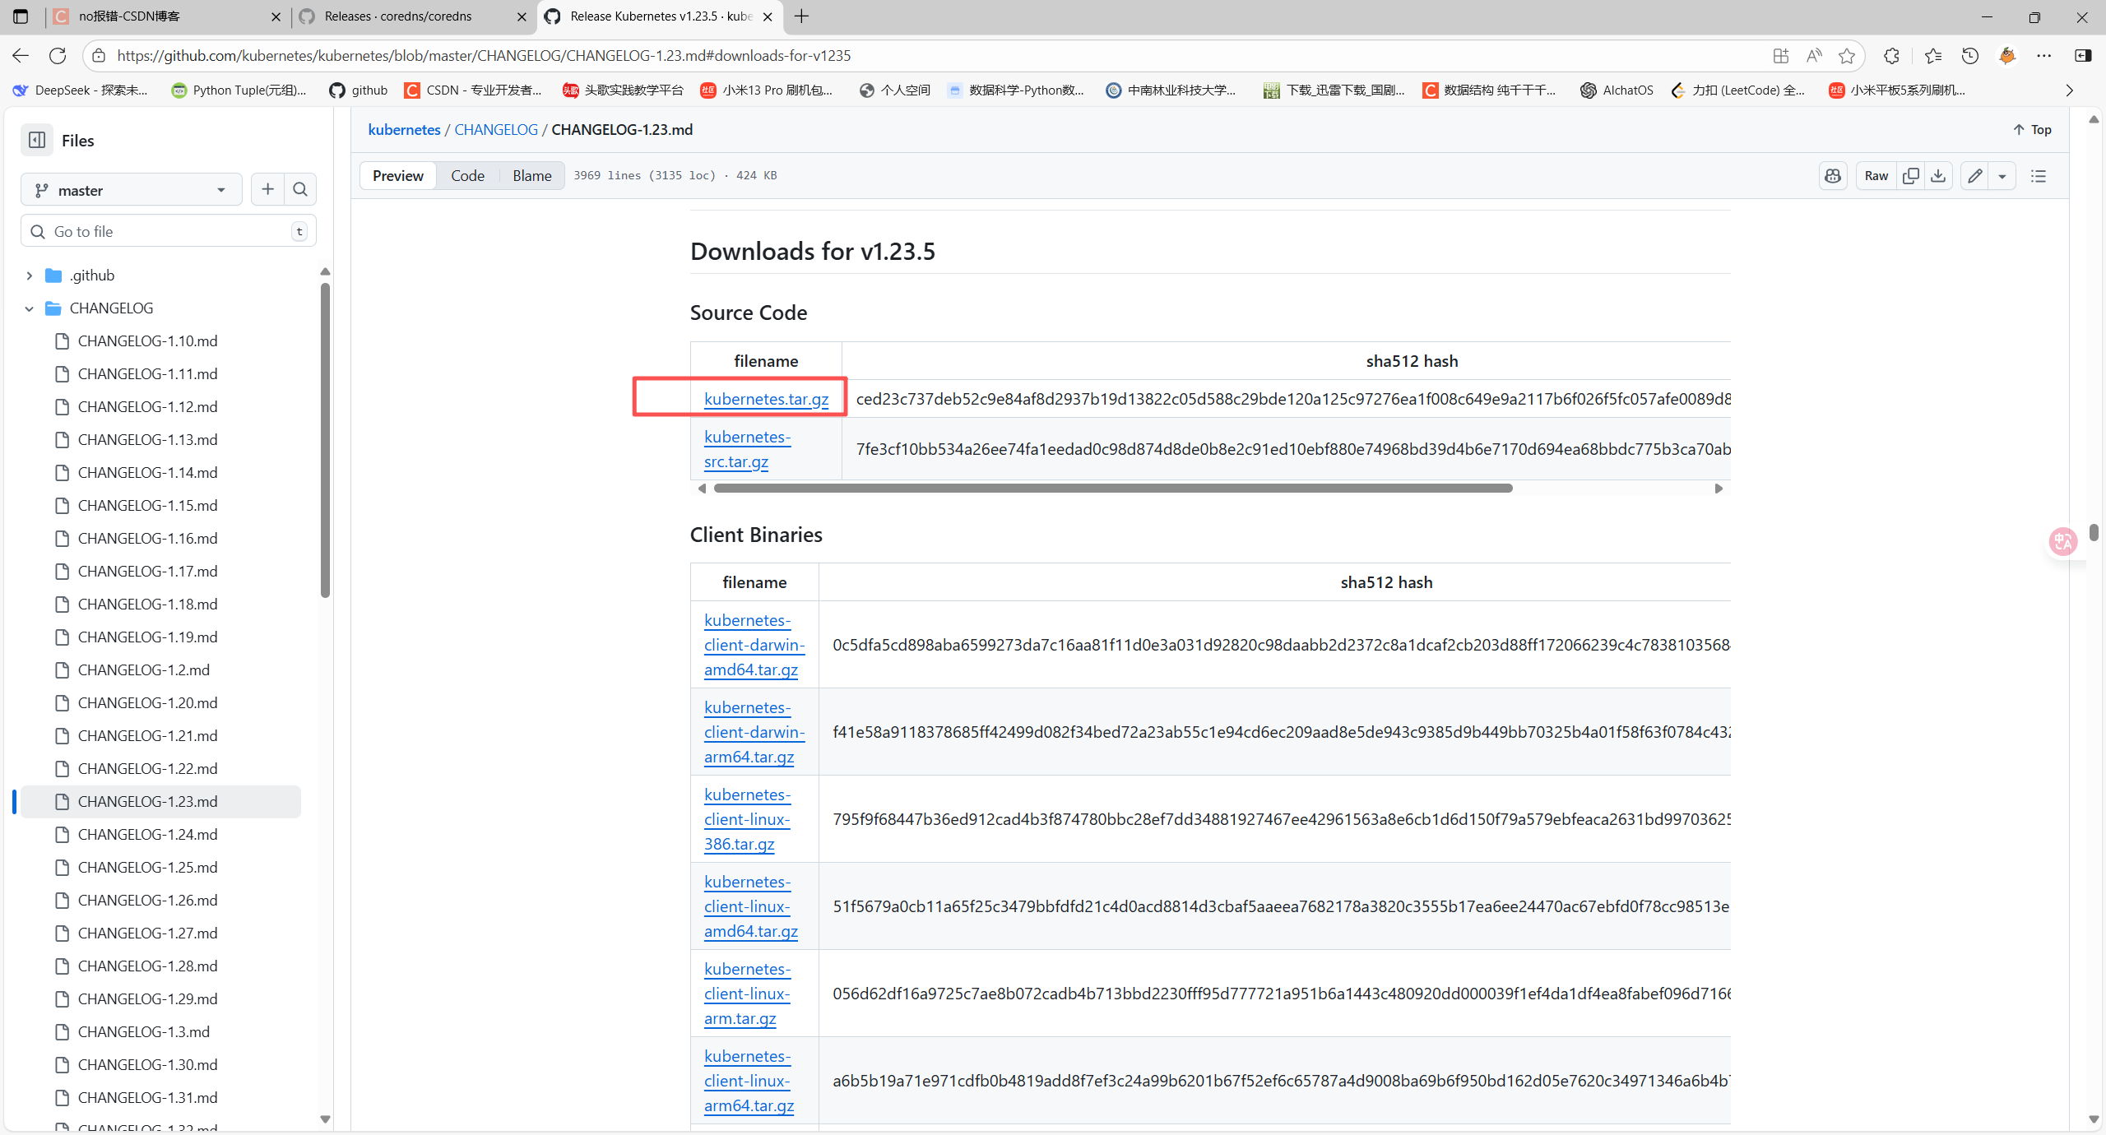Screen dimensions: 2106x1135
Task: Refresh the current page
Action: point(58,55)
